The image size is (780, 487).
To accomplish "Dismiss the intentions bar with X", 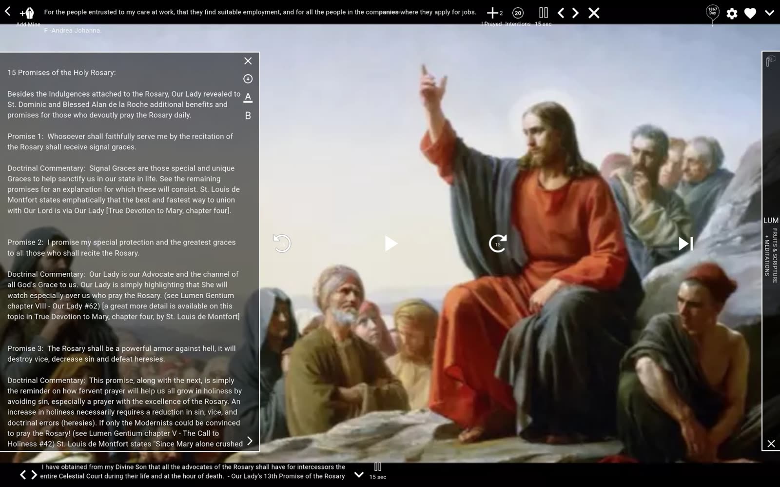I will pyautogui.click(x=594, y=13).
